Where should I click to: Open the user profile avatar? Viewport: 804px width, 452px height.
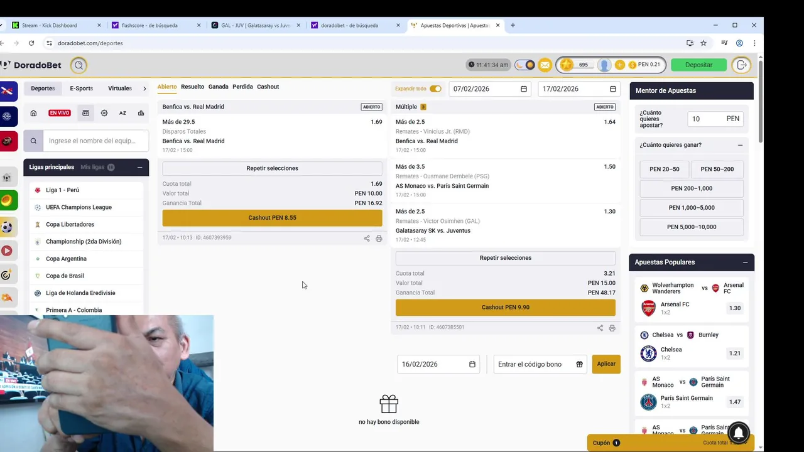[x=604, y=65]
